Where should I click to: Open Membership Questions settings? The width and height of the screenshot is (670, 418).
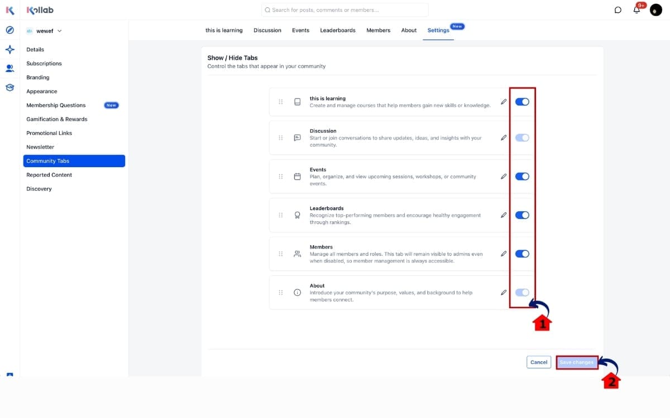coord(74,105)
